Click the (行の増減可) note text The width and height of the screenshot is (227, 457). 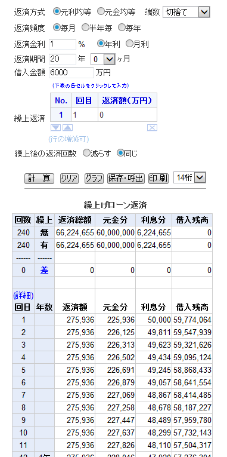pyautogui.click(x=69, y=139)
